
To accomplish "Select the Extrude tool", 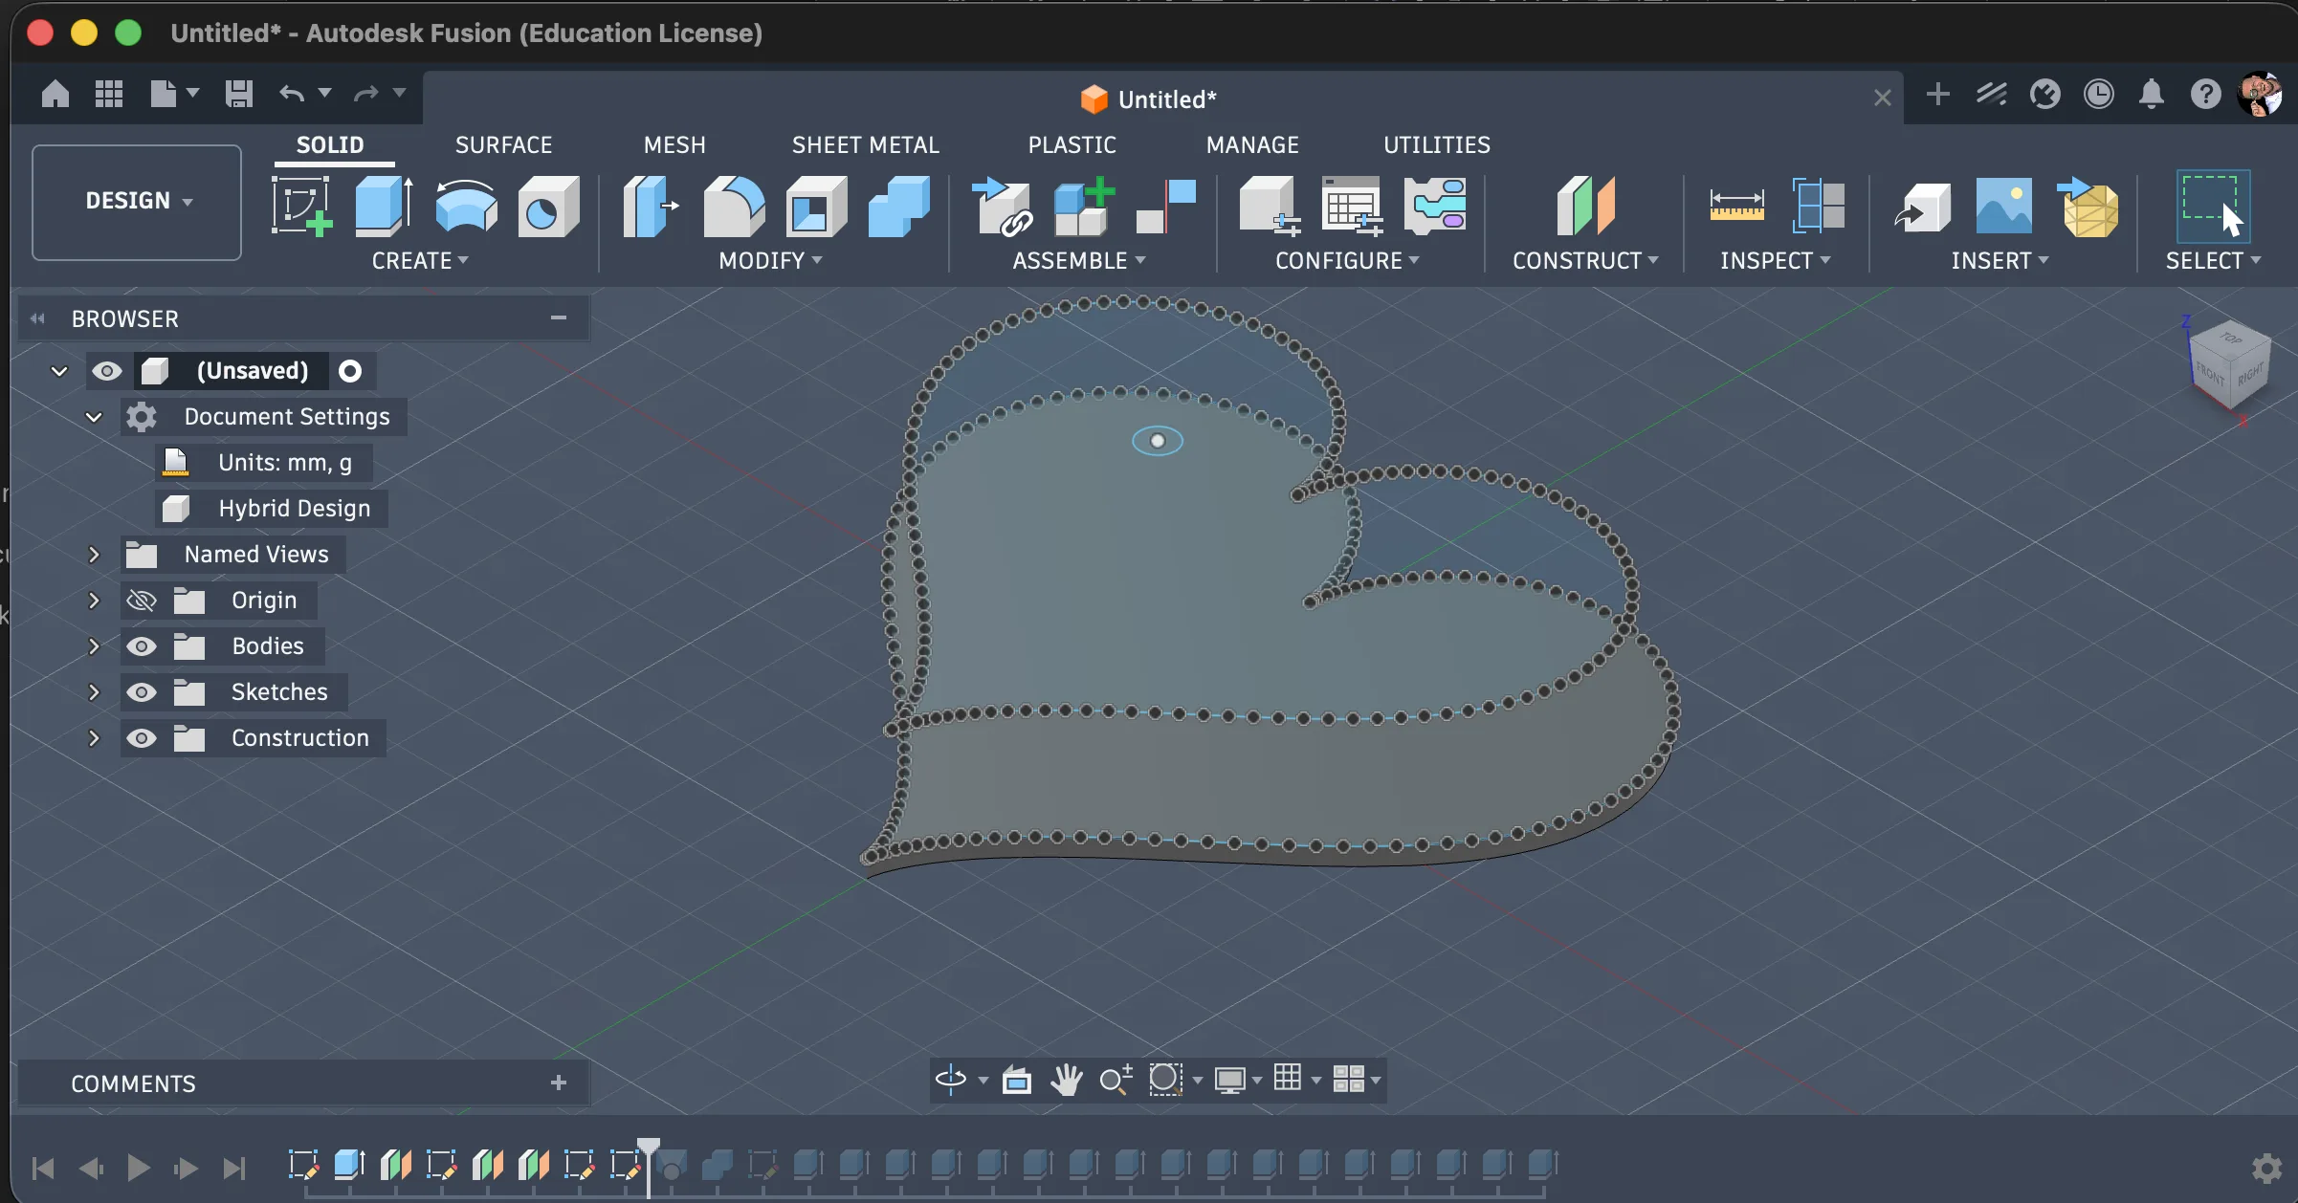I will [384, 206].
